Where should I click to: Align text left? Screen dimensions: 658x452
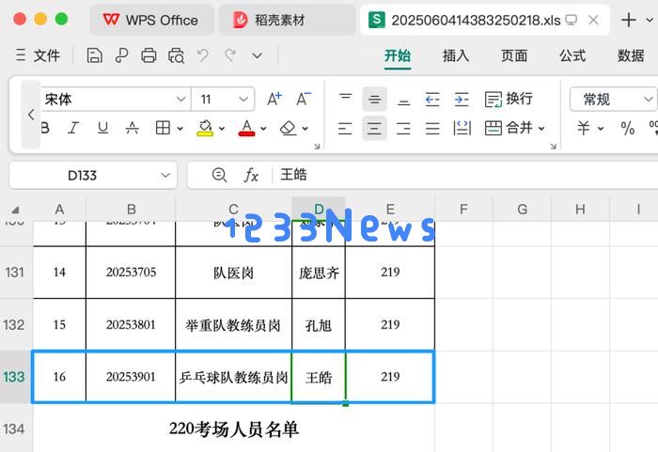345,129
